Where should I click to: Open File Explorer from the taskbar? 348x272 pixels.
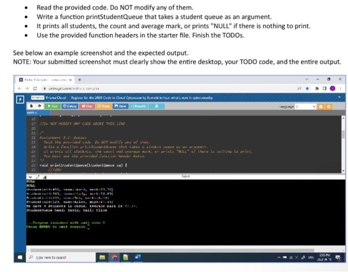[x=102, y=258]
